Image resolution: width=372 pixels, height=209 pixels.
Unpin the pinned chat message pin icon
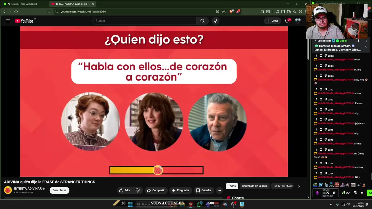pos(358,41)
